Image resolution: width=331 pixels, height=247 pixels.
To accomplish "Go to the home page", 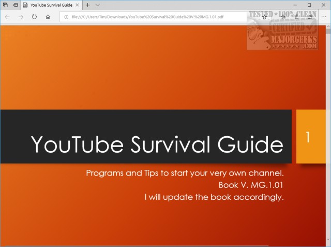I will [48, 17].
